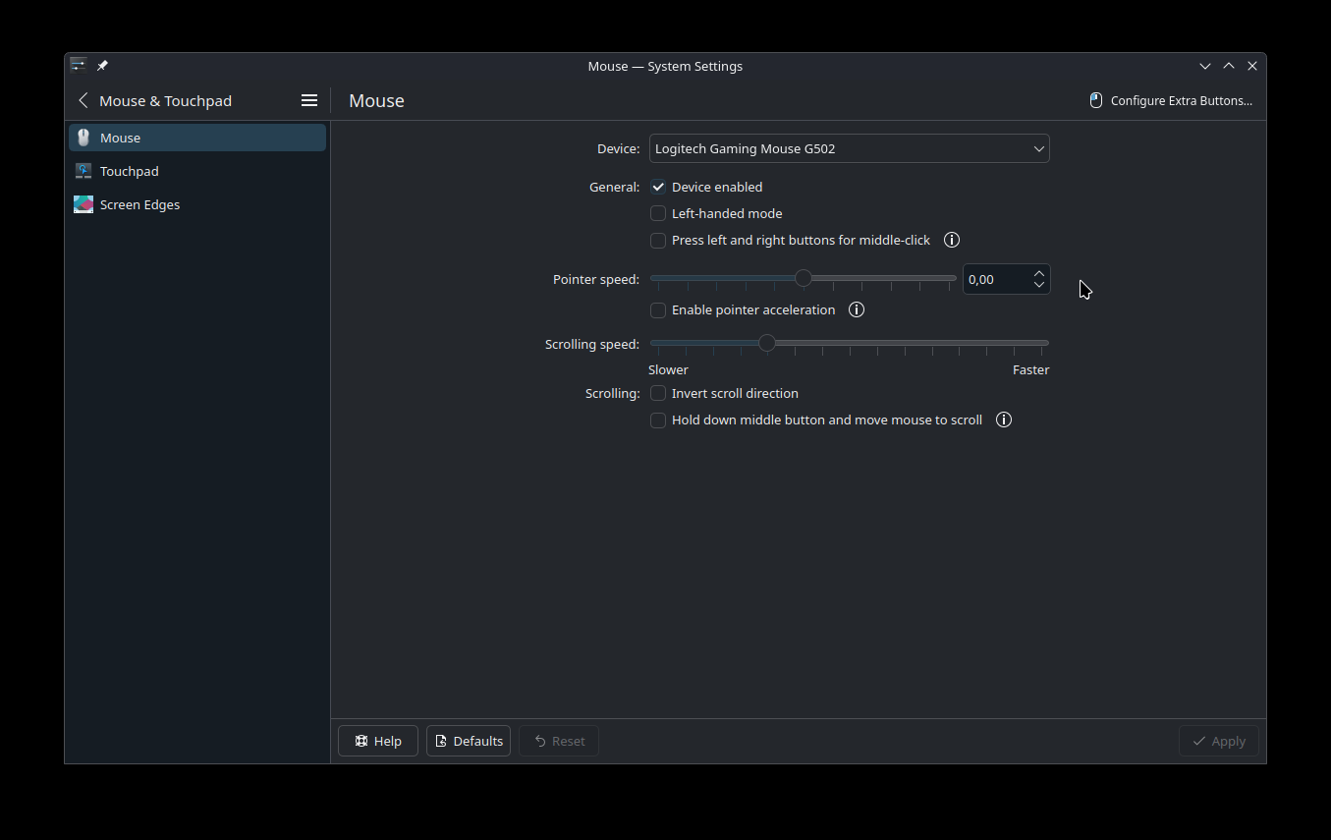
Task: Close the System Settings window
Action: [x=1252, y=66]
